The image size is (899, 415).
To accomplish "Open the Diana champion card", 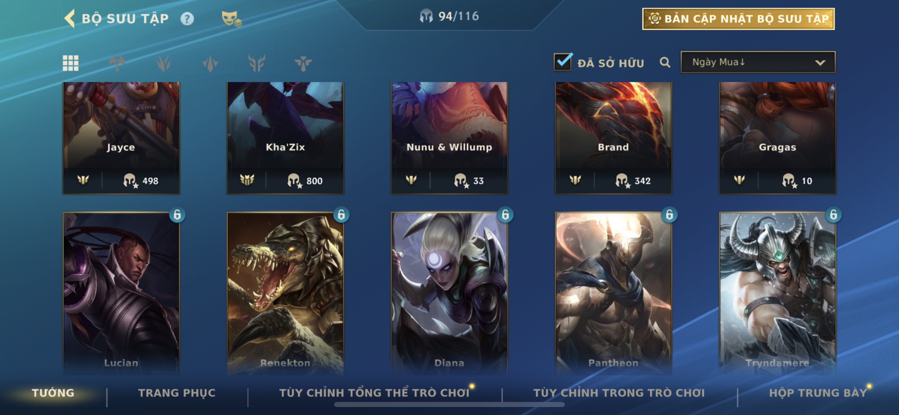I will pos(449,293).
